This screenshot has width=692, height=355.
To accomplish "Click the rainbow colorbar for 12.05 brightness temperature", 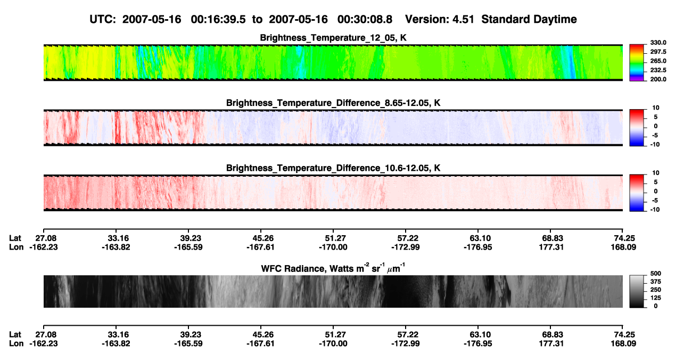I will point(637,62).
